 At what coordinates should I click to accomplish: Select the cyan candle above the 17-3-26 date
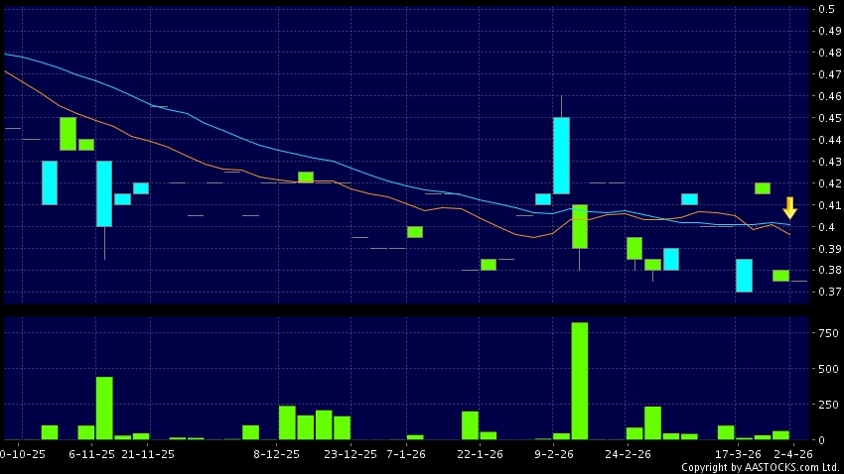point(744,276)
